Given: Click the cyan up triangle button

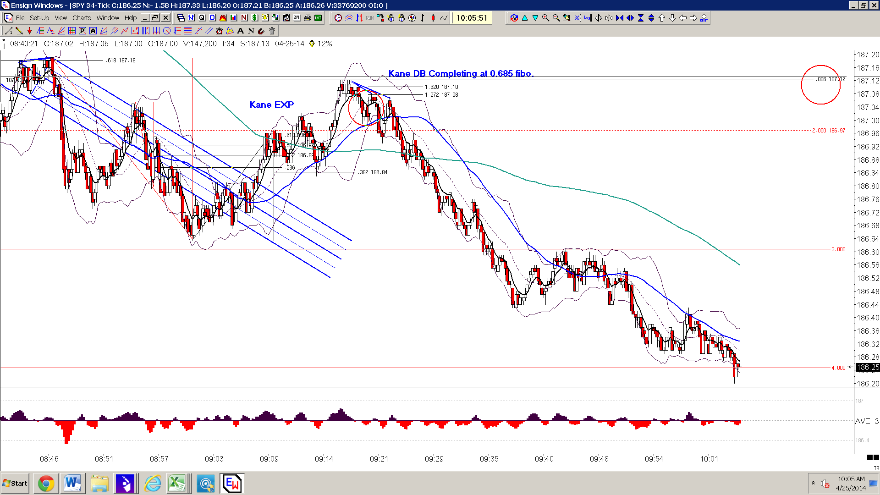Looking at the screenshot, I should tap(524, 18).
